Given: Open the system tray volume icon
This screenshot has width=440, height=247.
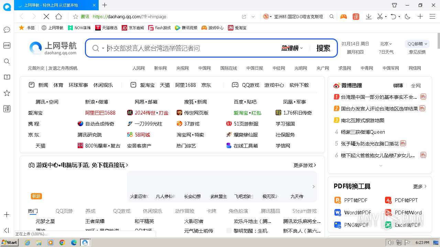Looking at the screenshot, I should [391, 243].
